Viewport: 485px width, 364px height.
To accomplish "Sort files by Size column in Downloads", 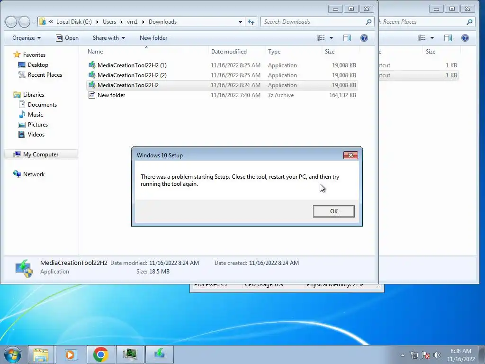I will [341, 51].
